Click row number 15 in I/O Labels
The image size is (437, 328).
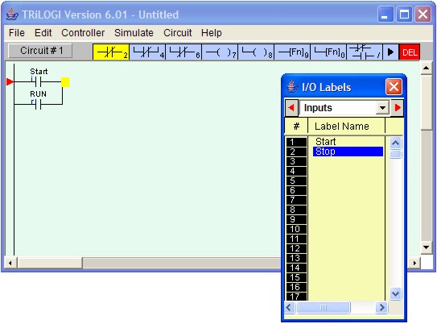click(x=296, y=277)
